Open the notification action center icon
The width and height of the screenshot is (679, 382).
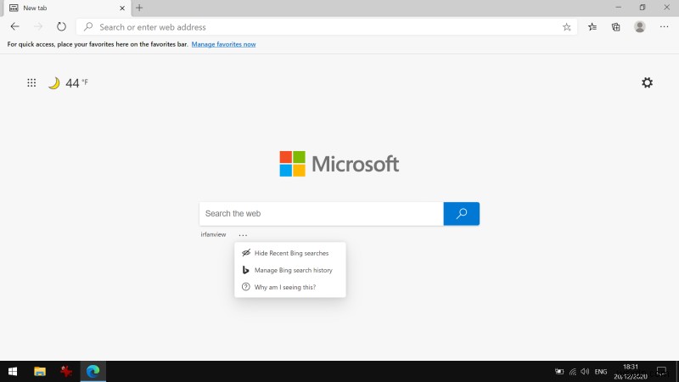tap(661, 372)
